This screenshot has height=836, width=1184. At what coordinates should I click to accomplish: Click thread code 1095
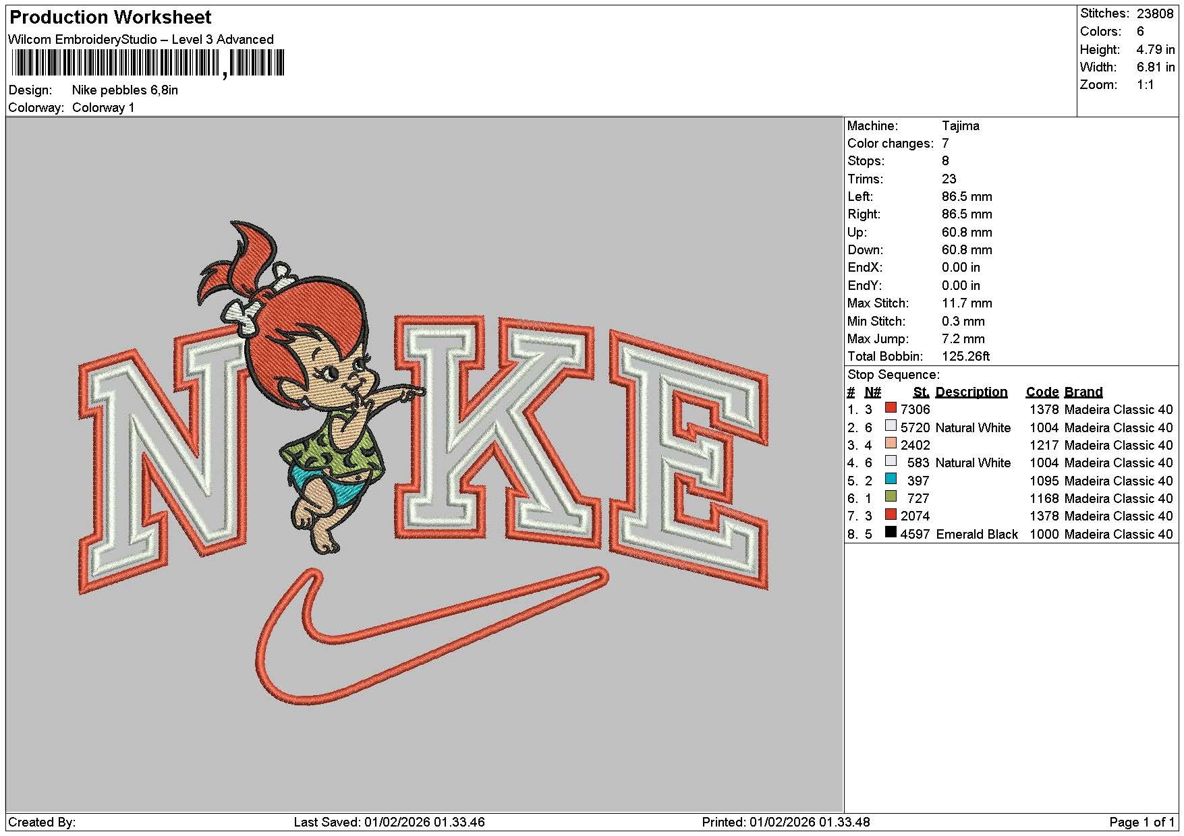[1044, 481]
